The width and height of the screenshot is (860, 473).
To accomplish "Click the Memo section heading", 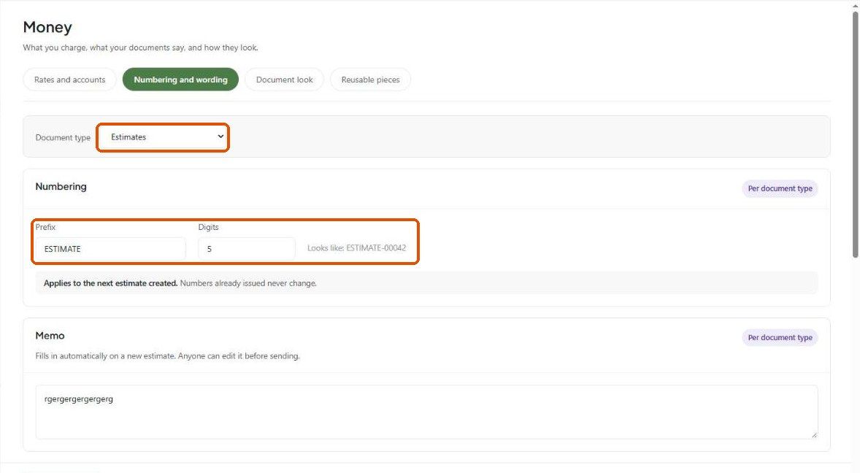I will pyautogui.click(x=50, y=336).
